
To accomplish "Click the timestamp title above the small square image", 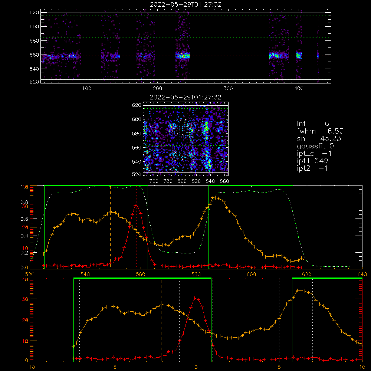I will coord(185,97).
